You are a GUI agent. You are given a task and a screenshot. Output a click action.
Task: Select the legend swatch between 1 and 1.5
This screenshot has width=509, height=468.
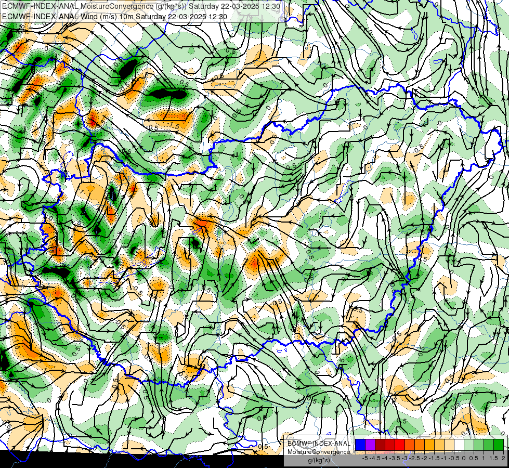tap(489, 445)
